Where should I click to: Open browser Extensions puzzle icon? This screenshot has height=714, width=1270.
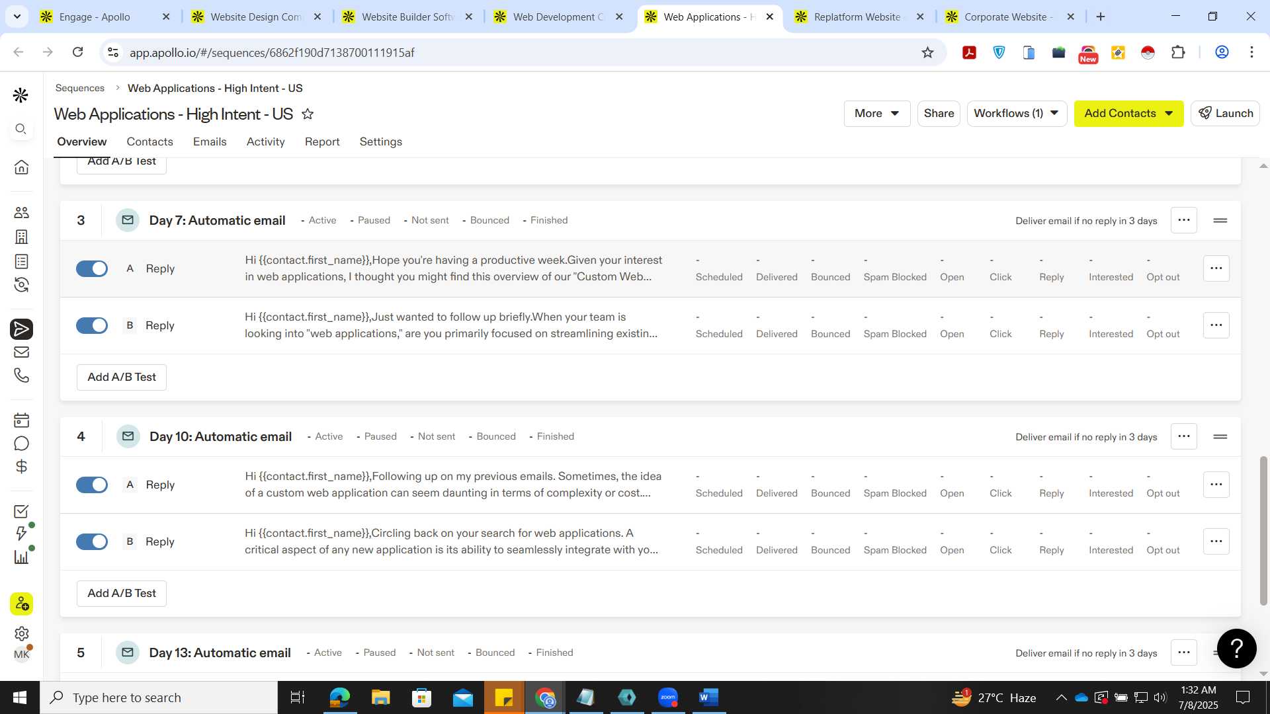pos(1178,52)
